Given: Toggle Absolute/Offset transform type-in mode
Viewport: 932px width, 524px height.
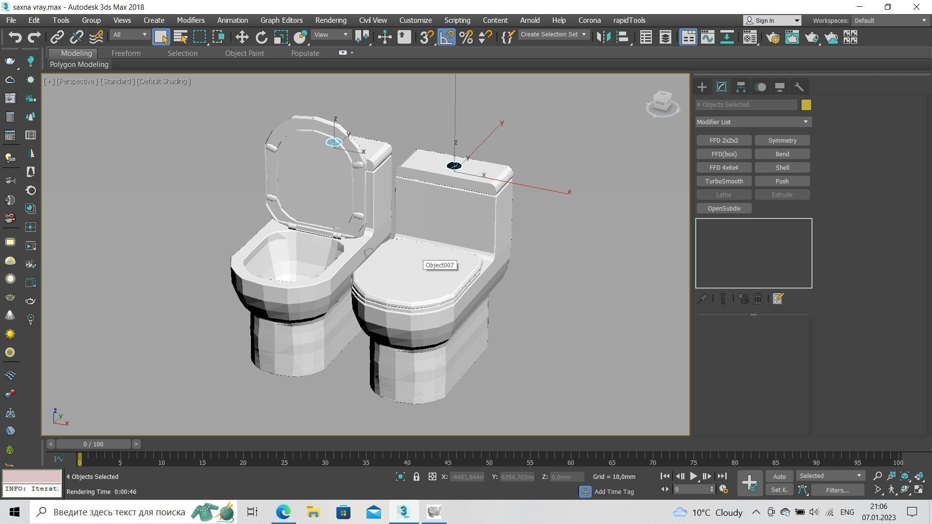Looking at the screenshot, I should pyautogui.click(x=432, y=477).
